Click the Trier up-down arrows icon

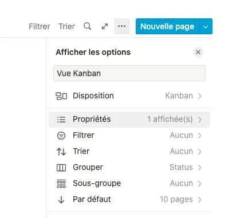tap(61, 152)
